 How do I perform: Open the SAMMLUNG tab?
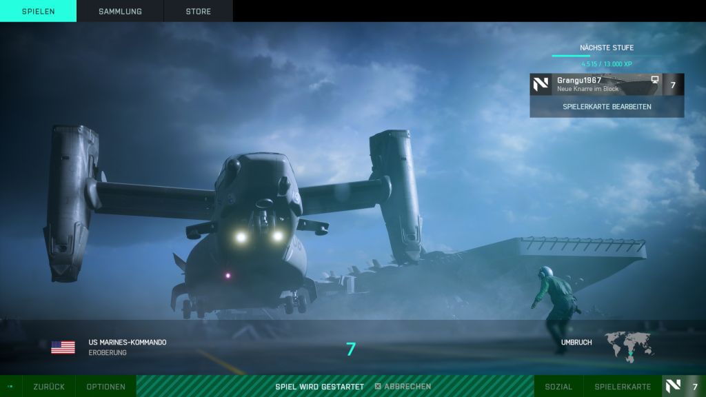pos(120,11)
